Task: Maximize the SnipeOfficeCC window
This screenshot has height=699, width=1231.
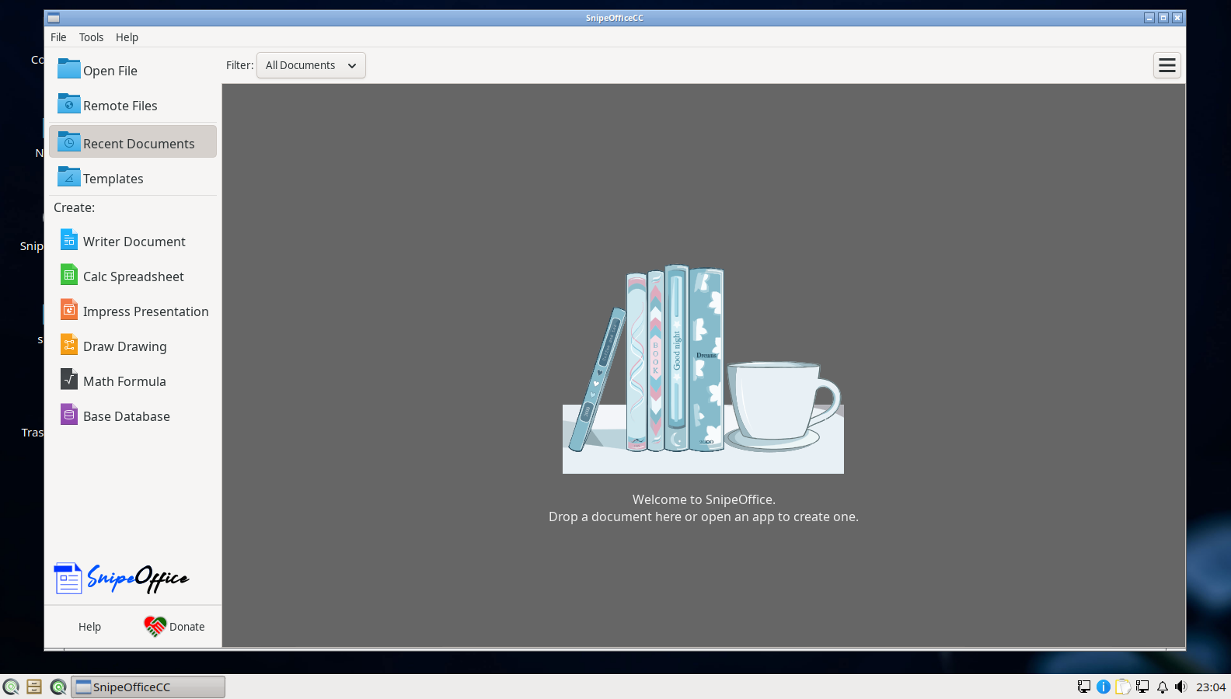Action: (x=1163, y=18)
